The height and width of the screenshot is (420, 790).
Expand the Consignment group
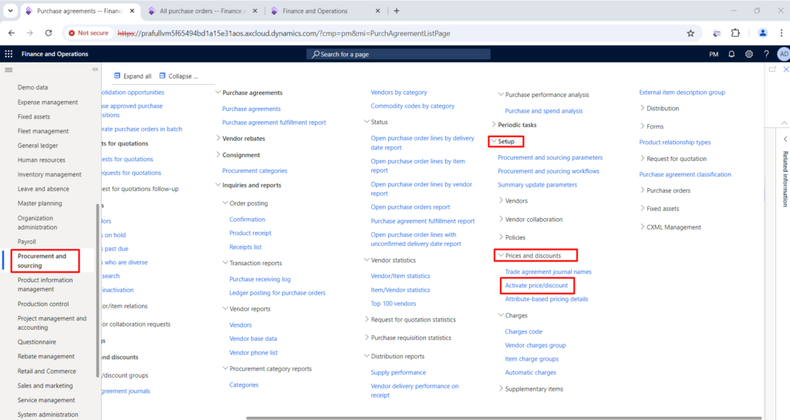tap(218, 155)
